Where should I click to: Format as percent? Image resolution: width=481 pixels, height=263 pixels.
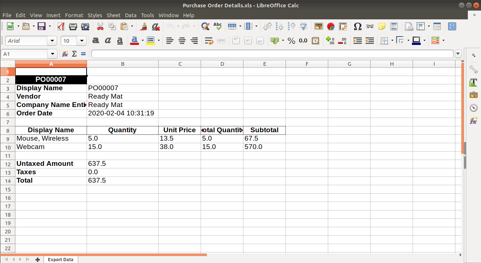291,41
